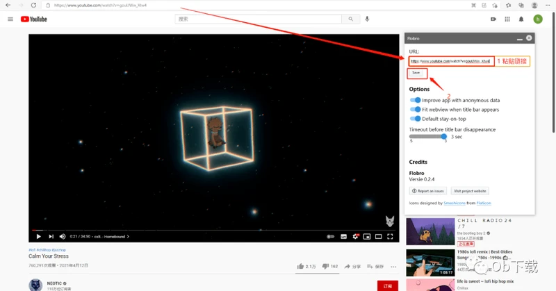Open 'life is sweet ~ lofi hip hop mix'

click(485, 281)
